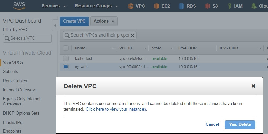
Task: Follow the Click here to view instances link
Action: tap(116, 109)
